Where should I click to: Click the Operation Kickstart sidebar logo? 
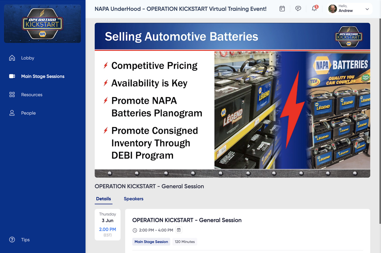[42, 24]
